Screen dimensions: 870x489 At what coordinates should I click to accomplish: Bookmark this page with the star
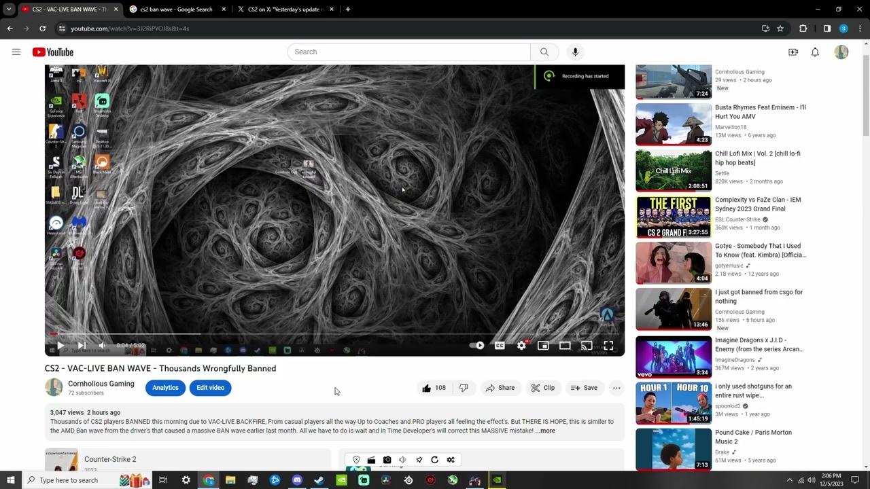(780, 29)
